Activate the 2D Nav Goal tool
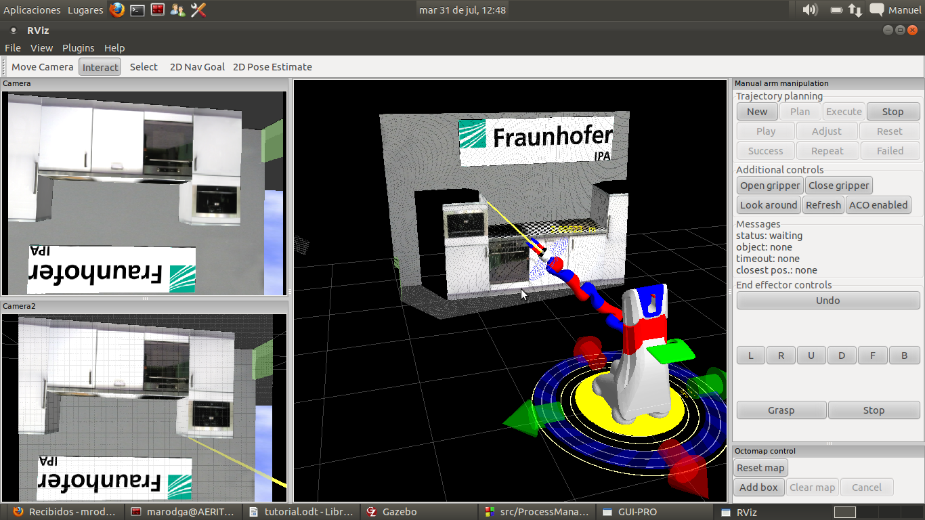This screenshot has width=925, height=520. pos(197,67)
